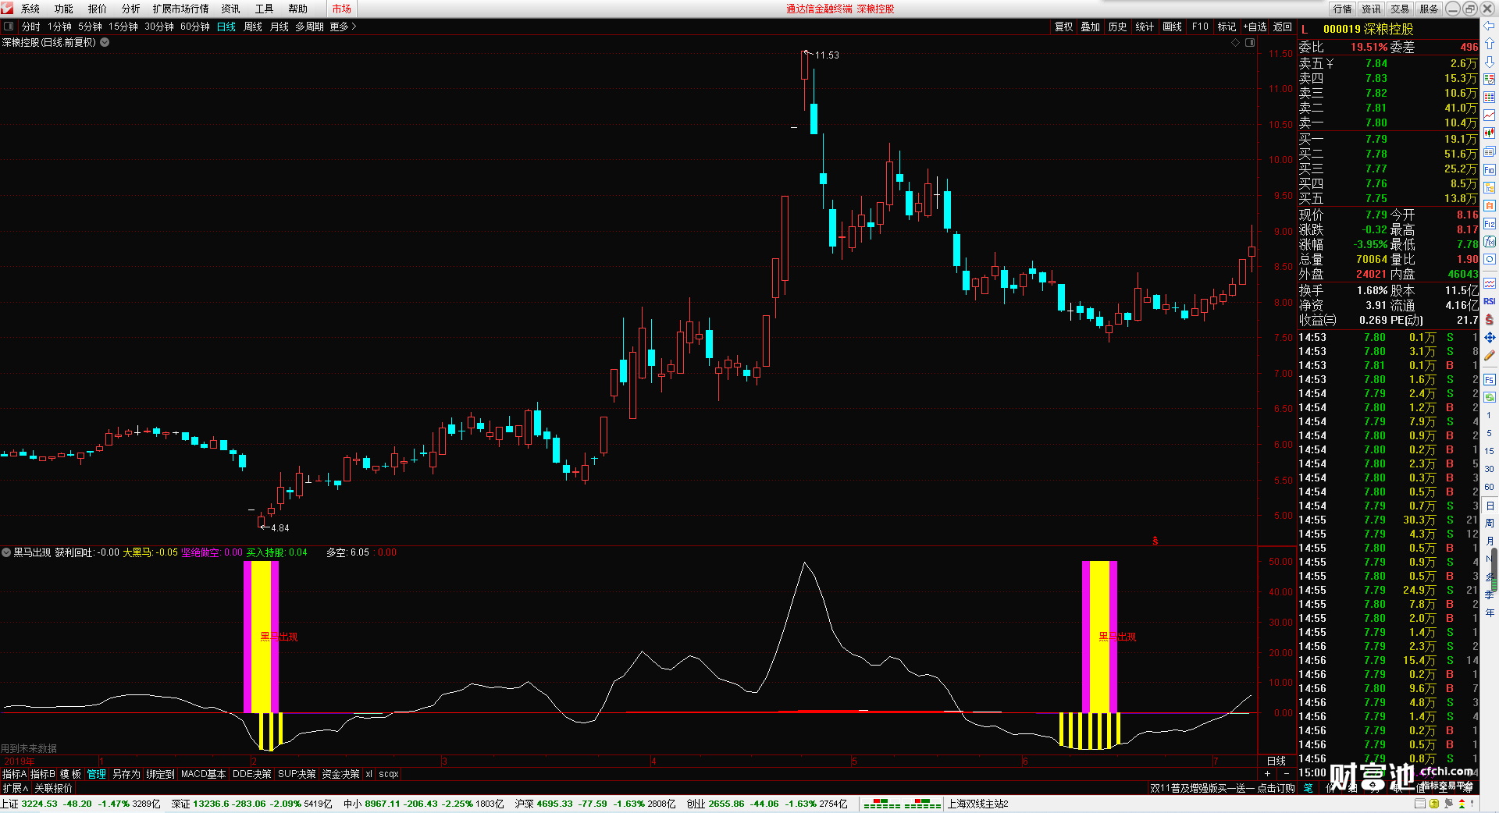The height and width of the screenshot is (813, 1499).
Task: Click the red dollar sign sidebar icon
Action: (1490, 319)
